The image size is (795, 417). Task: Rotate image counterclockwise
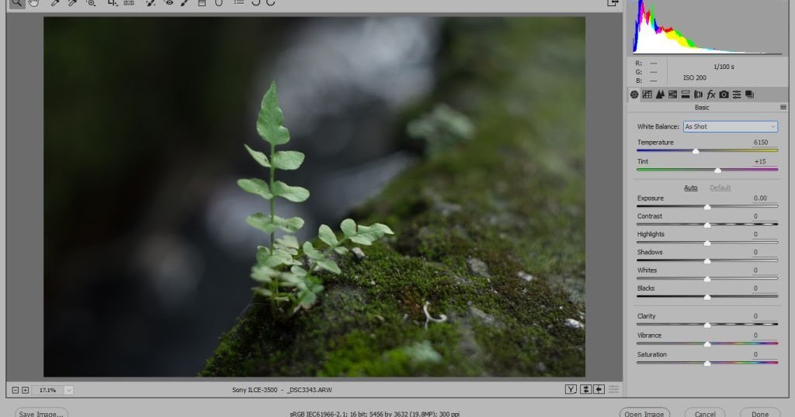255,3
